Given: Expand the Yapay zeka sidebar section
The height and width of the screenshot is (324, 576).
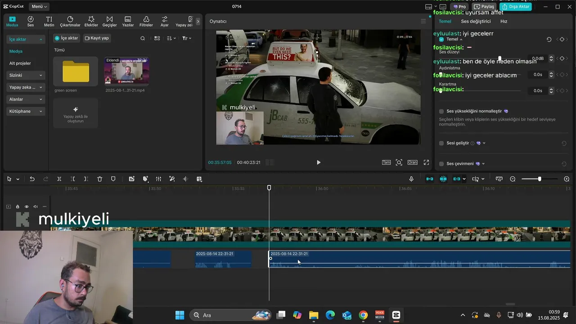Looking at the screenshot, I should point(26,87).
